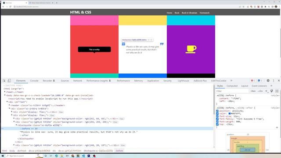
Task: Open Edge browser from taskbar
Action: 57,156
